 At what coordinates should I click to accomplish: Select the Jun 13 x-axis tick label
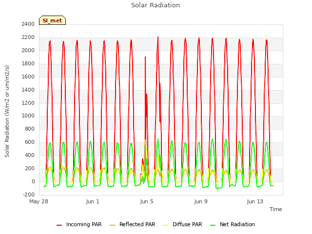[x=255, y=201]
